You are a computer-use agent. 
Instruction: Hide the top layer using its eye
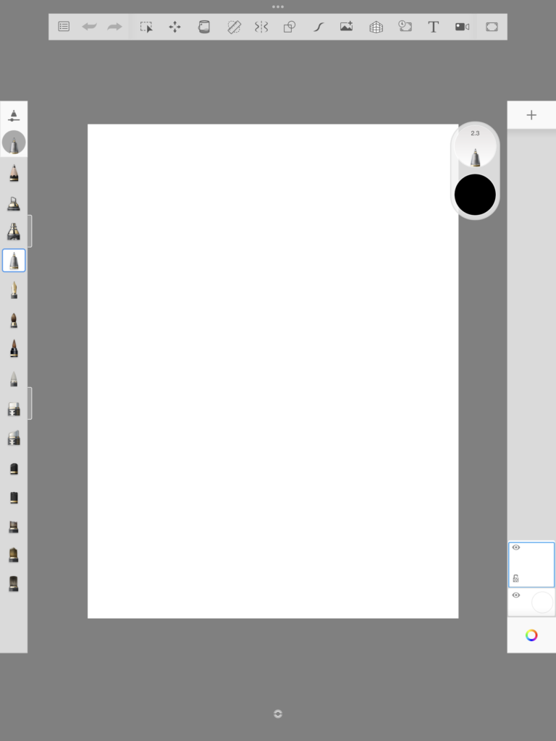point(515,547)
